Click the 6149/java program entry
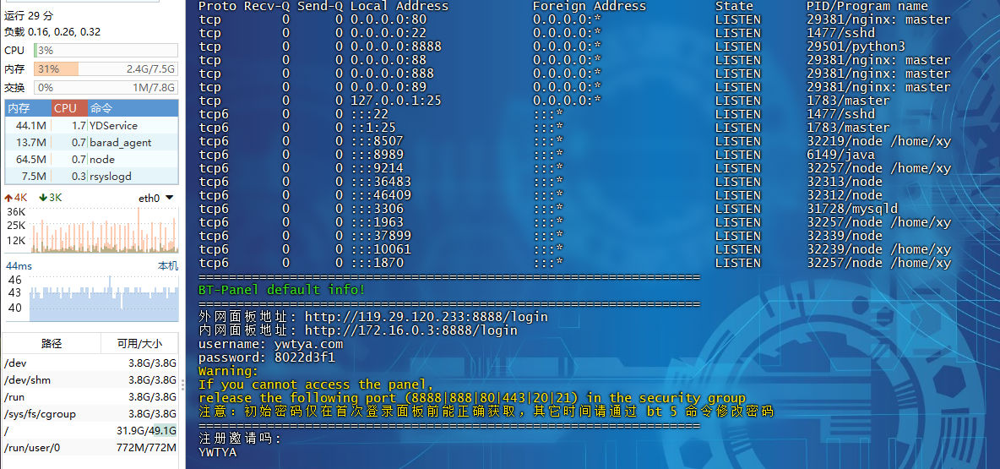This screenshot has width=1000, height=469. click(840, 155)
